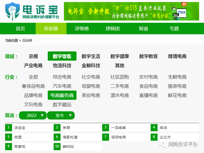
Task: Open rank 2 有赞 entry
Action: [78, 128]
